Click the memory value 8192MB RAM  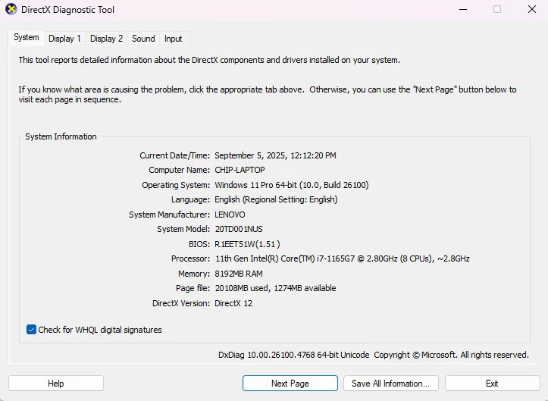click(x=239, y=274)
